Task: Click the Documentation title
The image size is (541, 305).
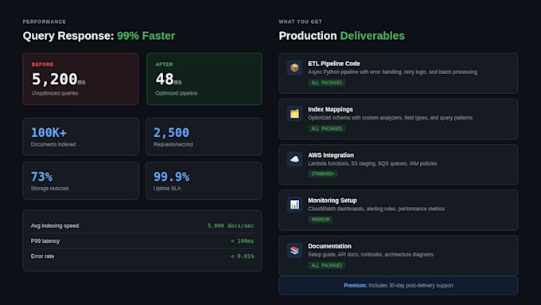Action: [329, 246]
